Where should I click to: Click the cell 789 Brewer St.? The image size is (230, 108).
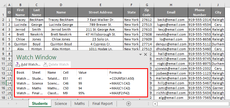[x=101, y=25]
